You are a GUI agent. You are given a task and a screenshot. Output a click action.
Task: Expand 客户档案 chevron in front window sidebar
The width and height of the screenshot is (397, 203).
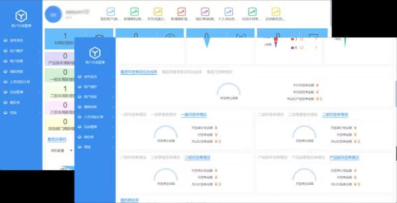[113, 97]
